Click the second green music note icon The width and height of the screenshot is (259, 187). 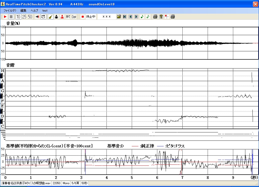point(148,17)
